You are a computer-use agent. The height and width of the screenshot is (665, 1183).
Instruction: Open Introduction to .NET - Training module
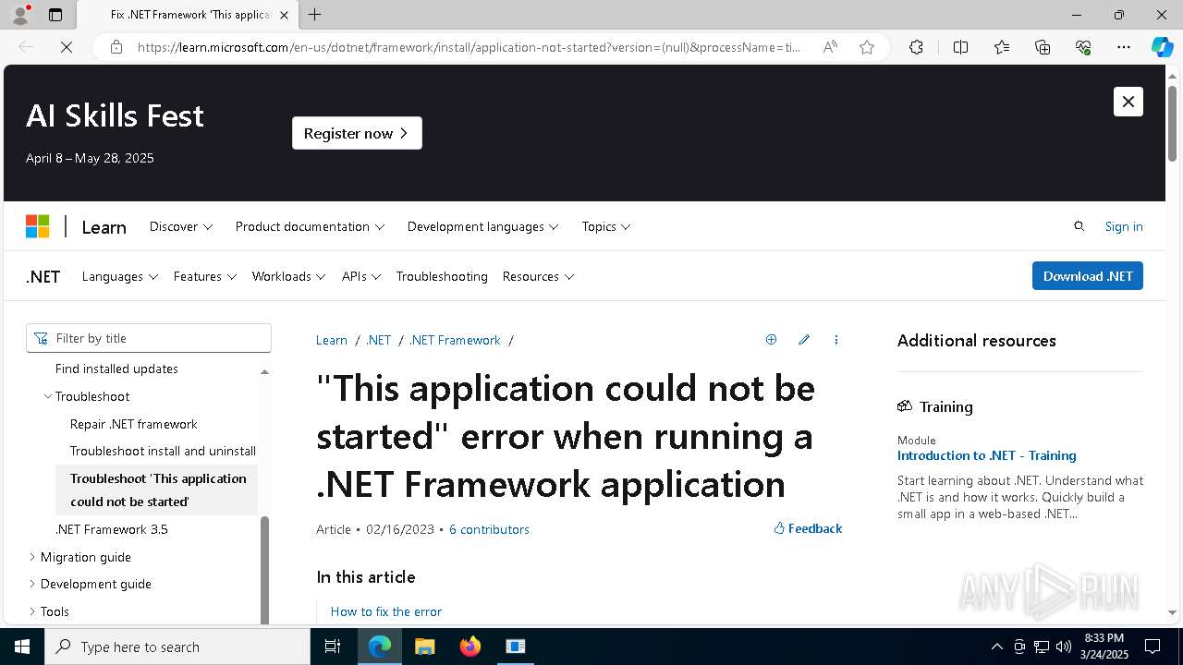pos(986,455)
